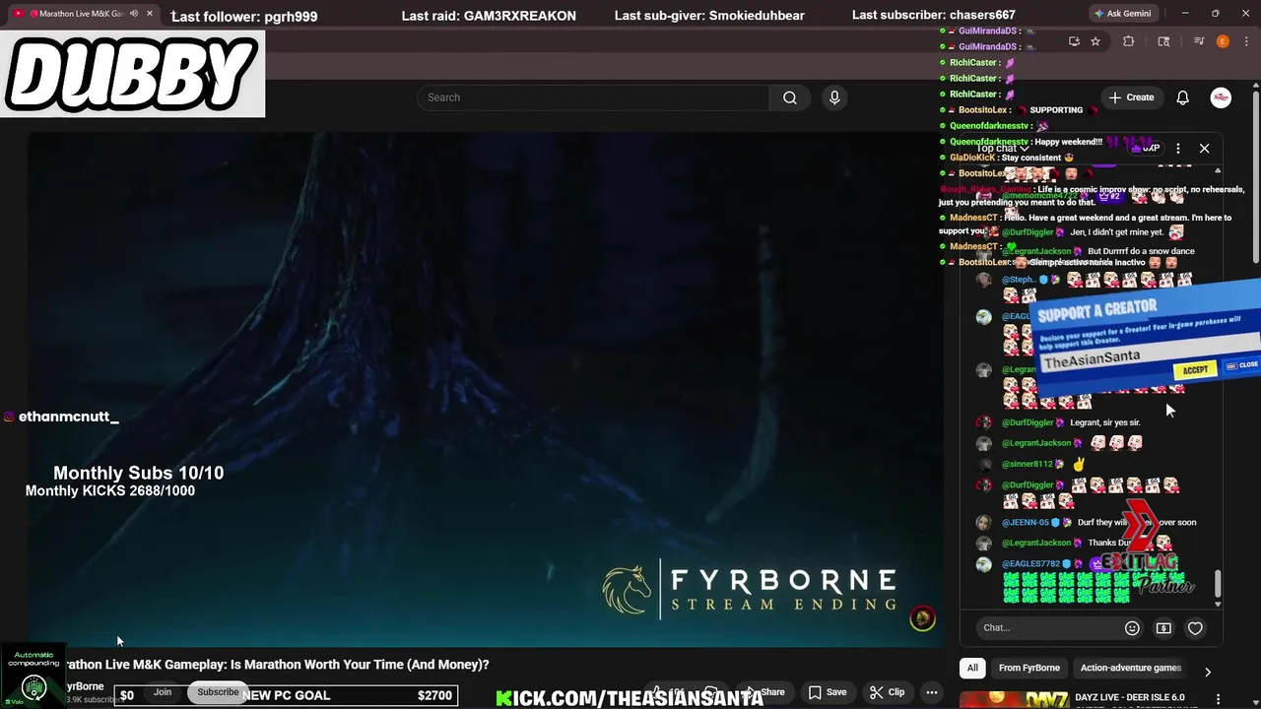Show more filter chips with the arrow
Viewport: 1261px width, 709px height.
pyautogui.click(x=1207, y=672)
